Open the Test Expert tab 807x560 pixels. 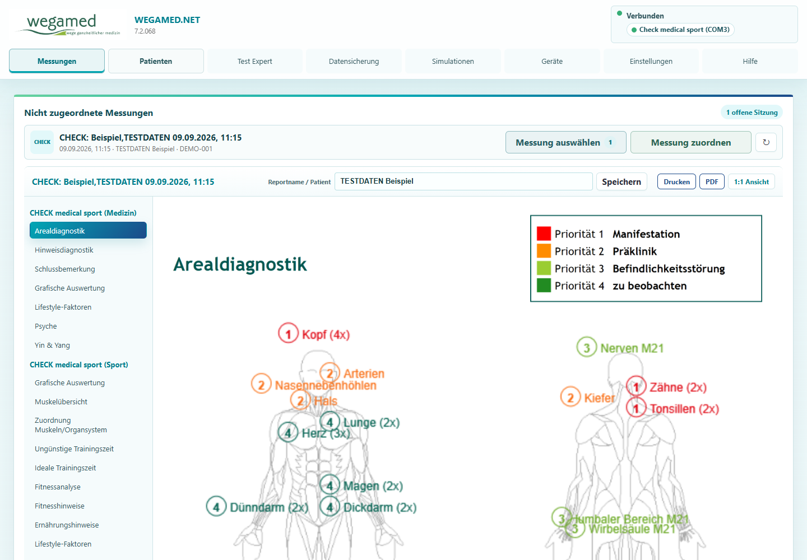pyautogui.click(x=255, y=61)
